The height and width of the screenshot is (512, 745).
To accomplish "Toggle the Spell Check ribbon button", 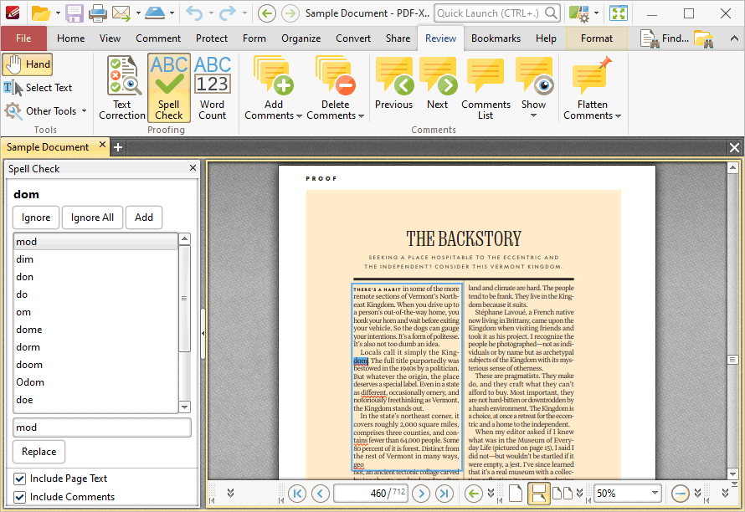I will (x=168, y=88).
